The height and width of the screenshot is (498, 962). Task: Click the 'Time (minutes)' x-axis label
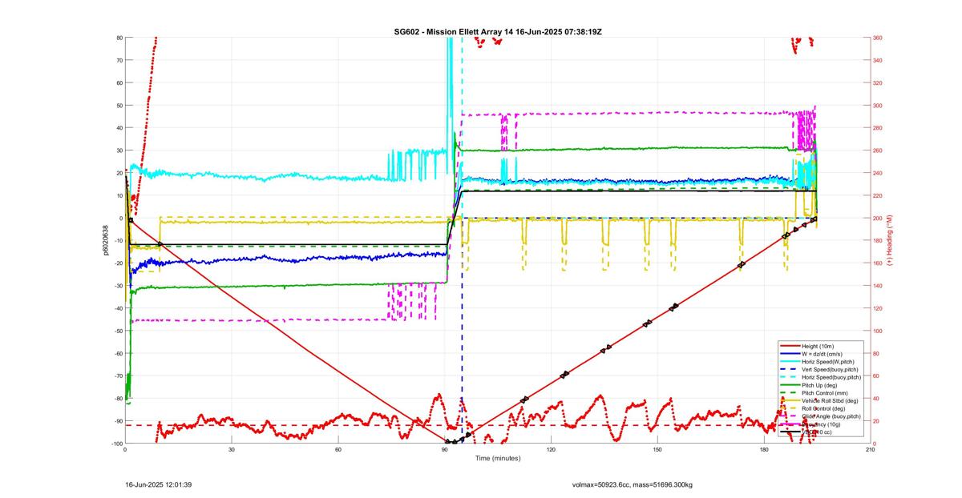pyautogui.click(x=497, y=458)
